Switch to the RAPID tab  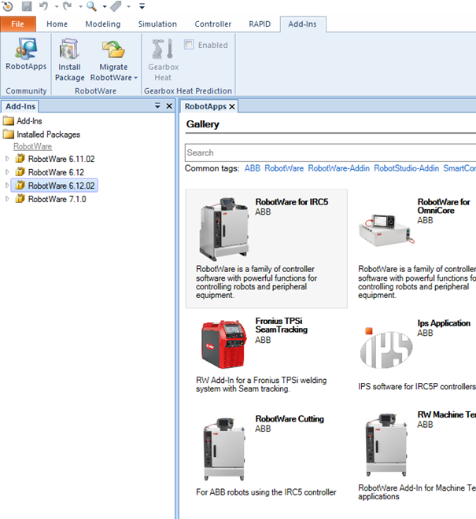point(260,24)
